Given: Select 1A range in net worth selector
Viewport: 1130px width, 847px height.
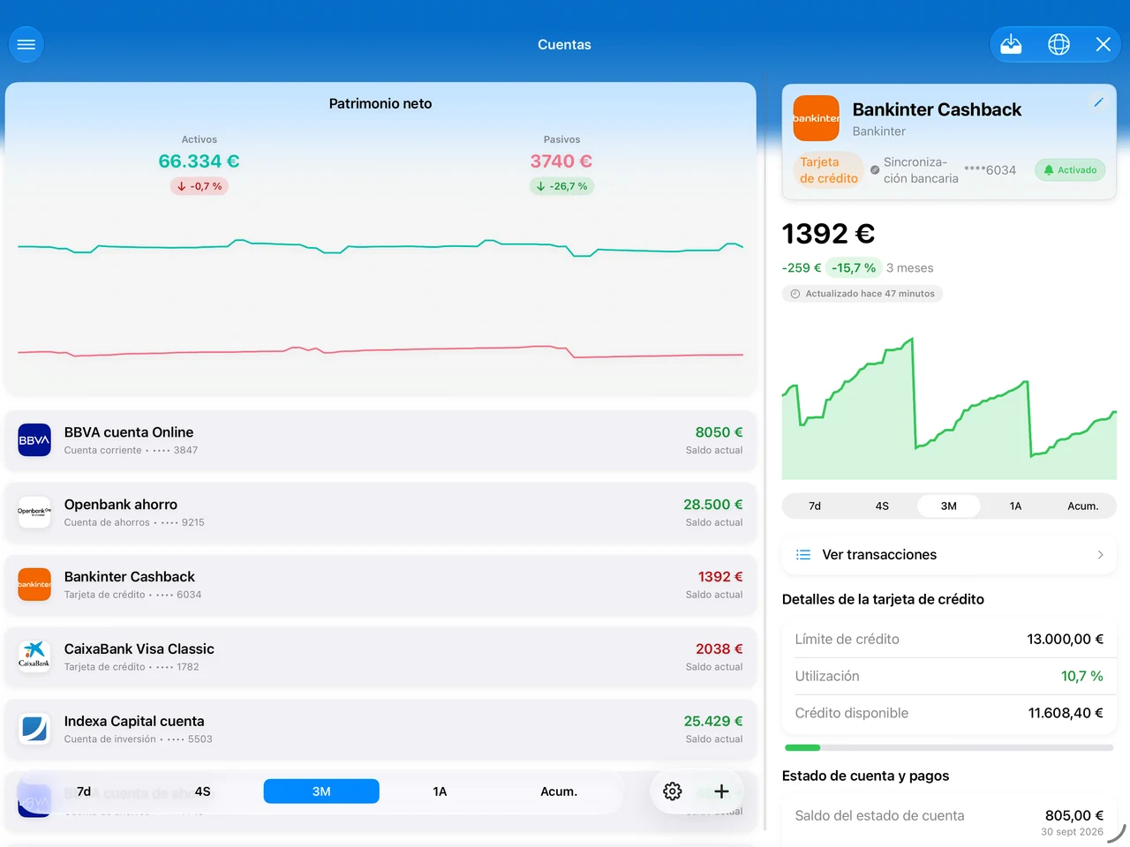Looking at the screenshot, I should tap(440, 791).
